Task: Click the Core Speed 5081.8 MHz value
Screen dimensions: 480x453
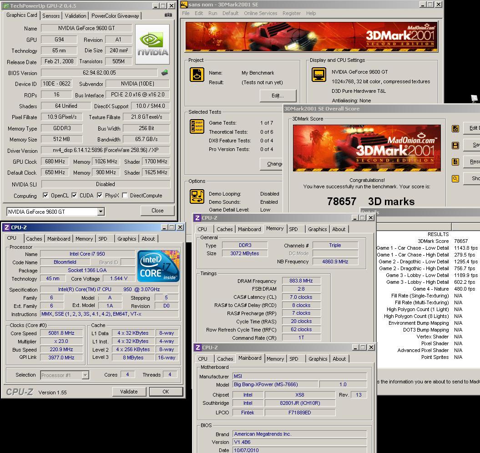Action: click(61, 333)
